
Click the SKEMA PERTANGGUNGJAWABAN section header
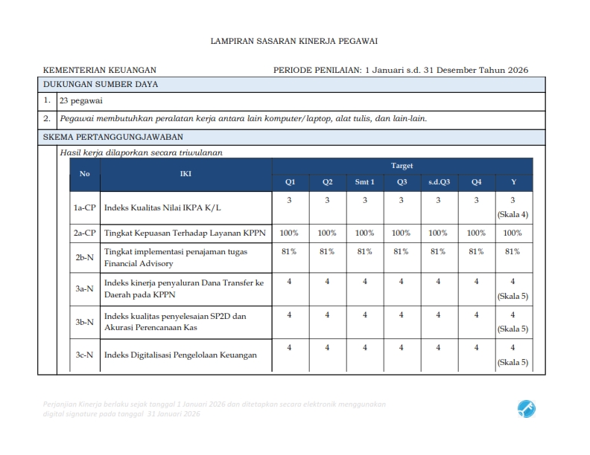click(112, 137)
